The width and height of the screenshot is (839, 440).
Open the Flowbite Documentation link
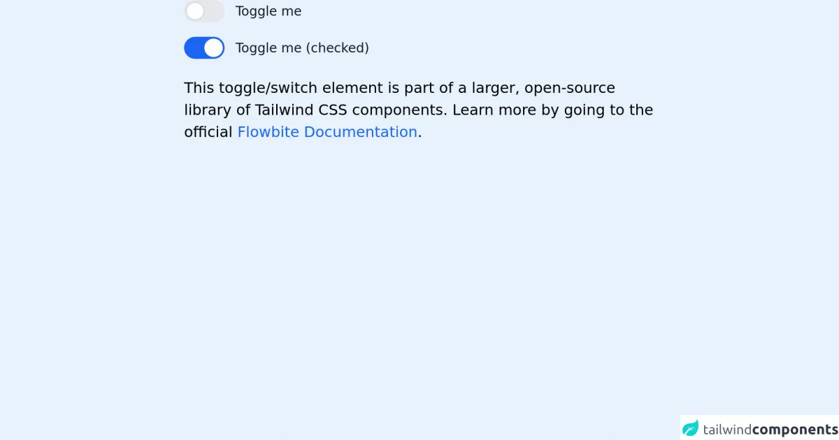327,132
